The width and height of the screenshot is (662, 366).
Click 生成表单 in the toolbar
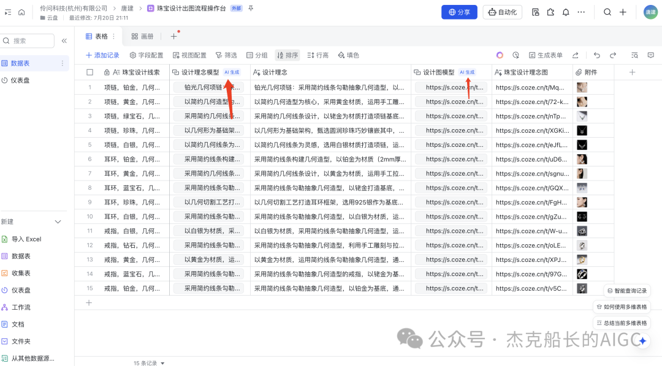click(546, 55)
